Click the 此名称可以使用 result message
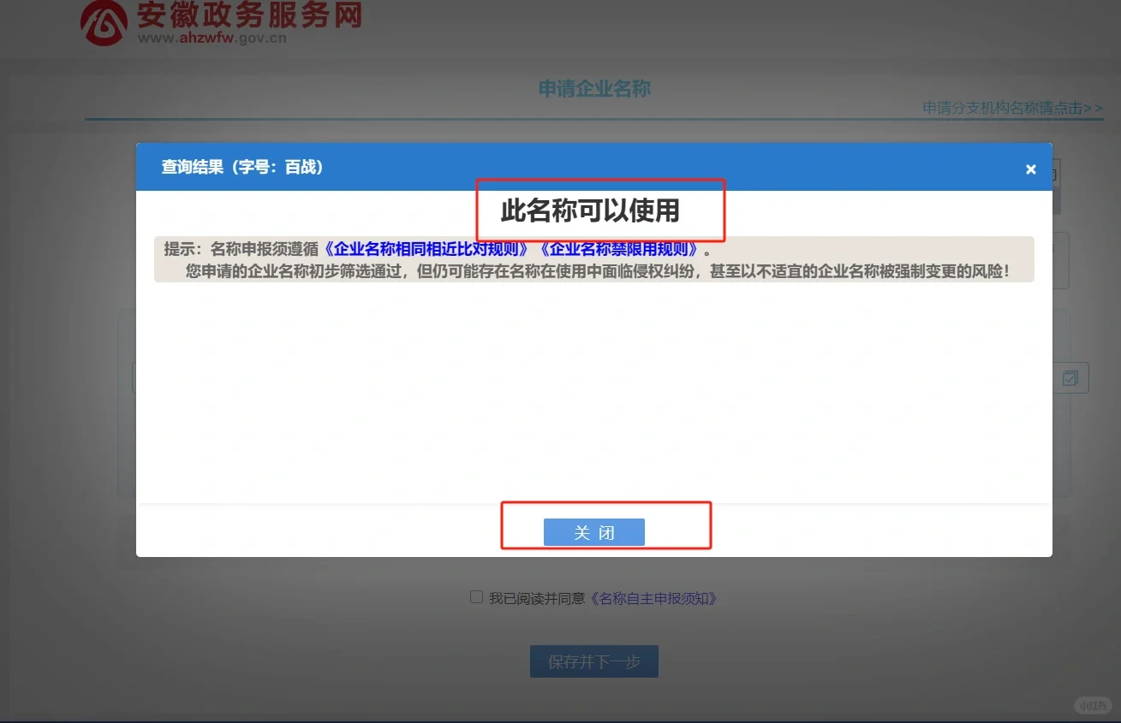This screenshot has height=723, width=1121. (589, 211)
